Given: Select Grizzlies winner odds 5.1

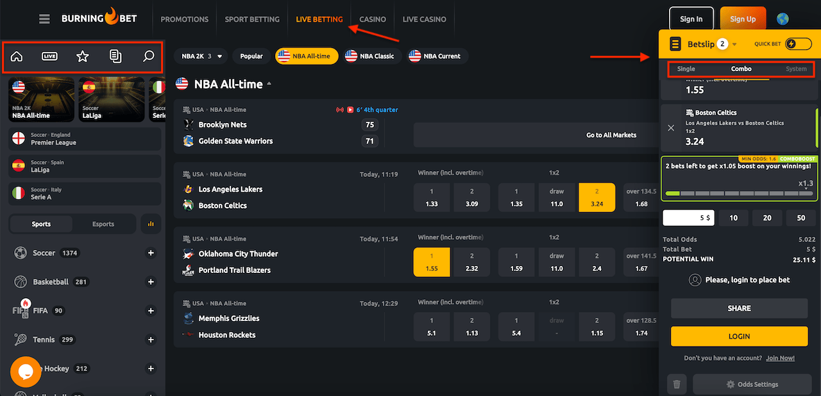Looking at the screenshot, I should pos(432,327).
